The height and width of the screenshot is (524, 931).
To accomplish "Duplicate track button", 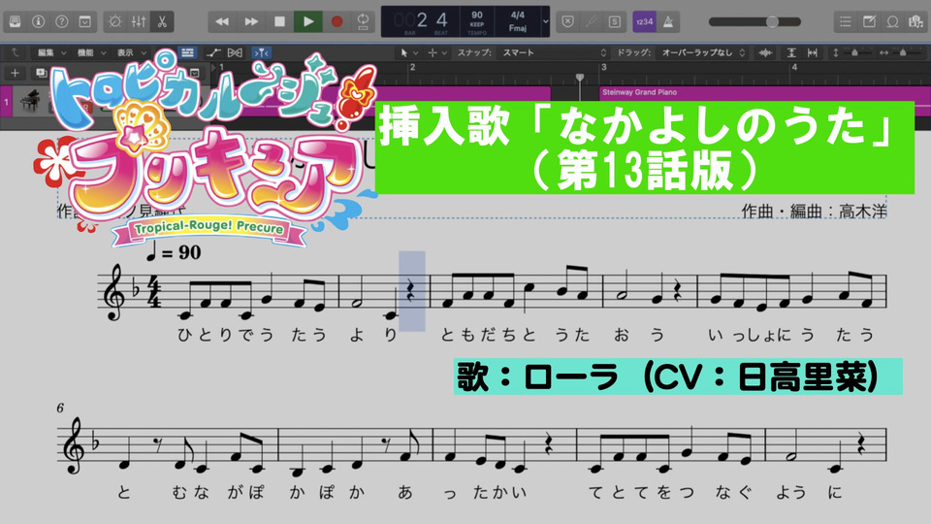I will pyautogui.click(x=41, y=73).
